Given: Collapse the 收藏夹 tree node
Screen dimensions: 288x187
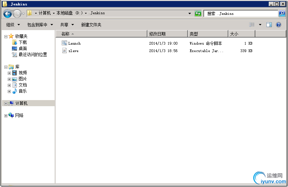Looking at the screenshot, I should tap(6, 37).
